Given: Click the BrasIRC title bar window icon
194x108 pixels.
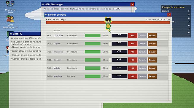Looking at the screenshot, I should point(11,34).
